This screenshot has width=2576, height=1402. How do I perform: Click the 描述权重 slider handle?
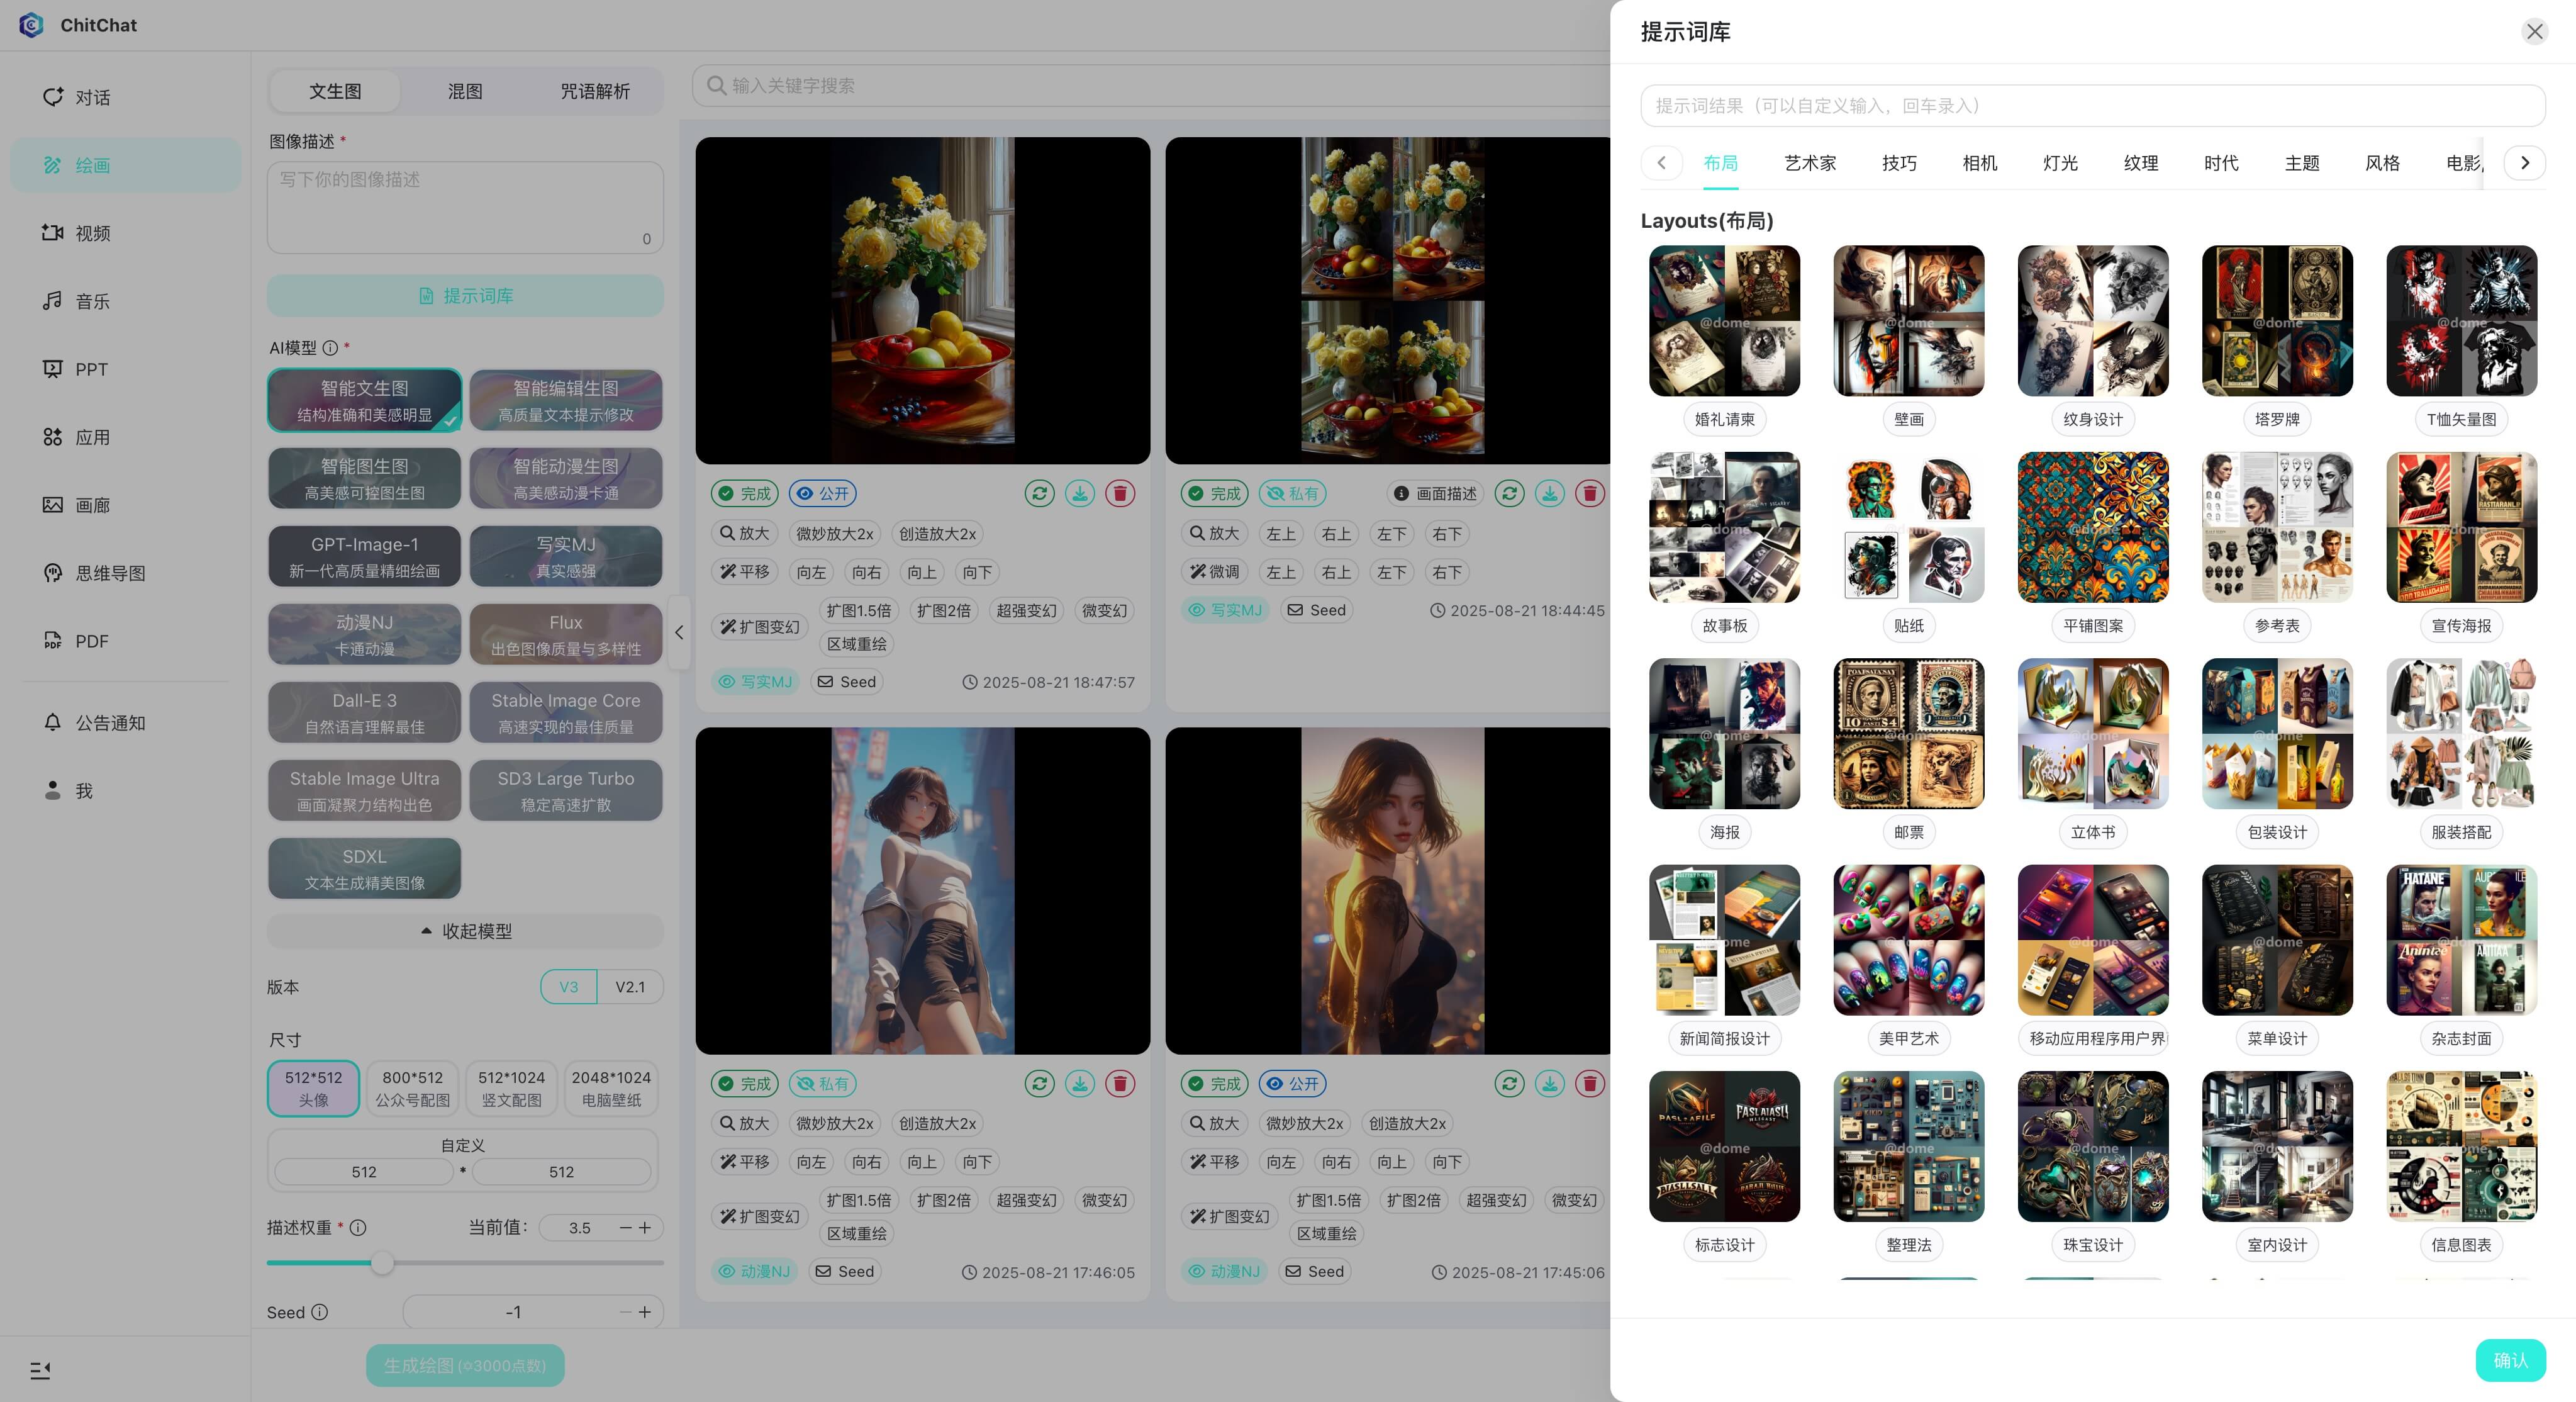382,1263
